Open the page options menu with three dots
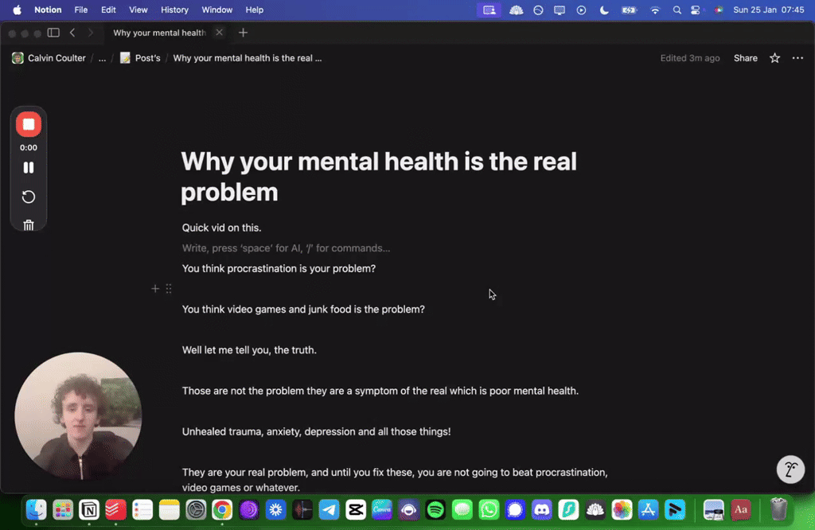Screen dimensions: 815x530 click(x=797, y=57)
